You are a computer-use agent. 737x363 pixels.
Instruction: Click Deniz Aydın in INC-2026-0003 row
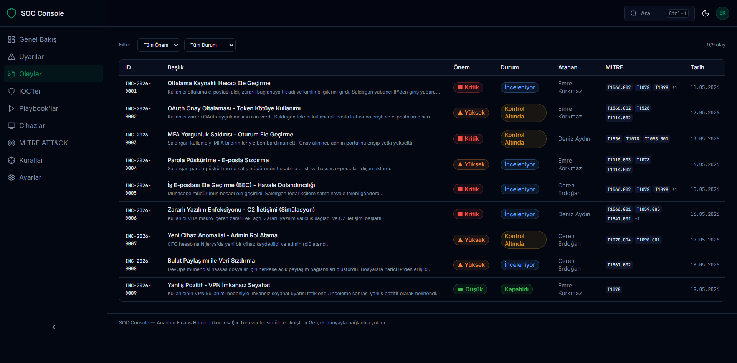pyautogui.click(x=574, y=139)
